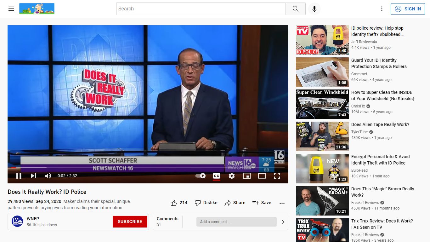The height and width of the screenshot is (242, 430).
Task: Open 'How to Super Clean the INSIDE' title
Action: tap(383, 95)
